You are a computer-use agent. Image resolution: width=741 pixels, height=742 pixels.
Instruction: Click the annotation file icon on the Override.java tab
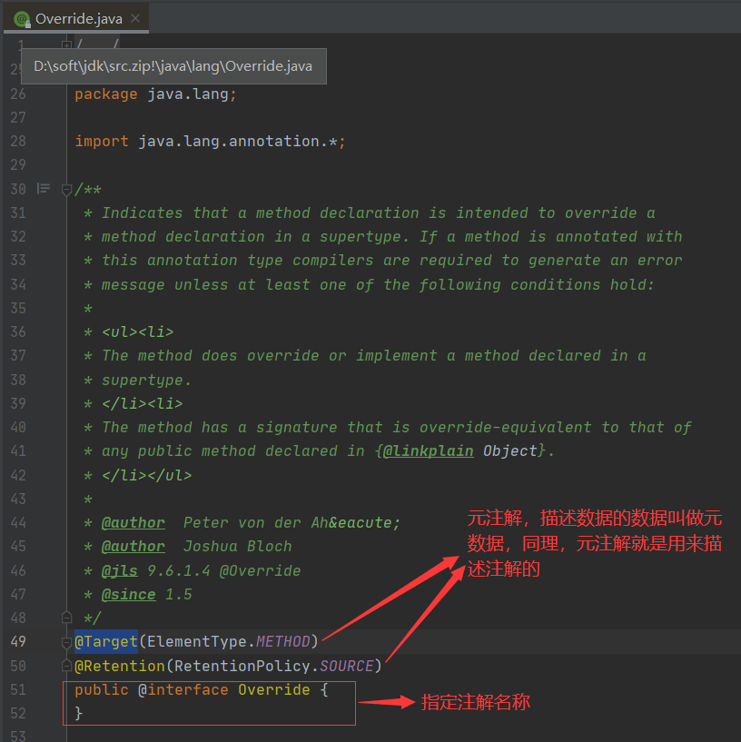[20, 17]
